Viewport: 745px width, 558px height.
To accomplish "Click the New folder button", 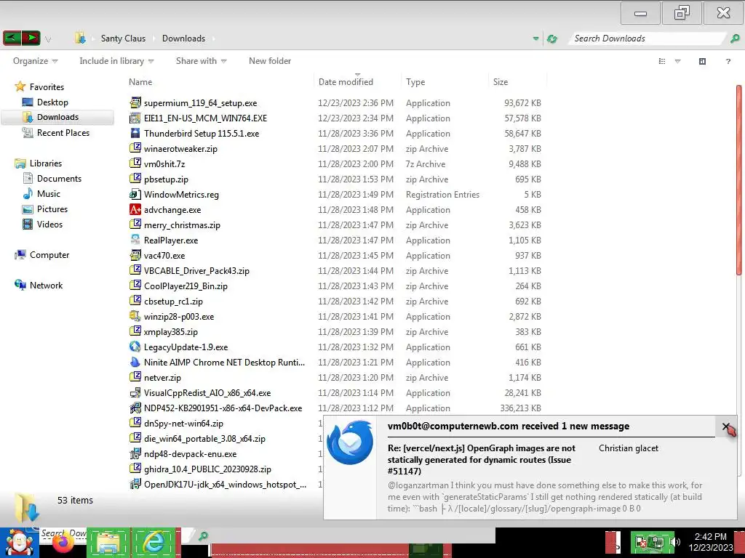I will point(270,61).
